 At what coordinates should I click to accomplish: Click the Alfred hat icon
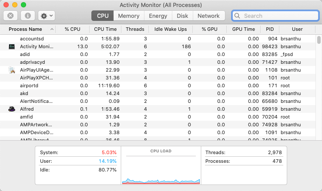(x=12, y=109)
